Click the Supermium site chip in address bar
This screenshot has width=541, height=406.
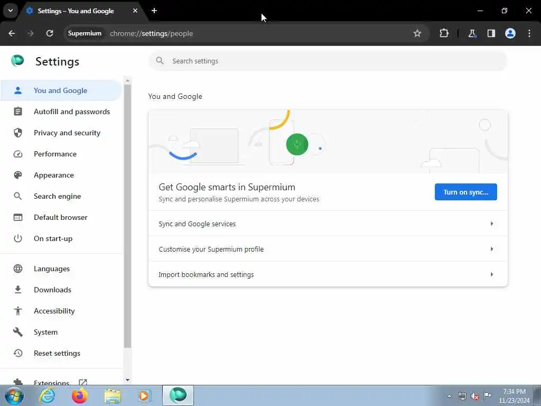coord(85,33)
